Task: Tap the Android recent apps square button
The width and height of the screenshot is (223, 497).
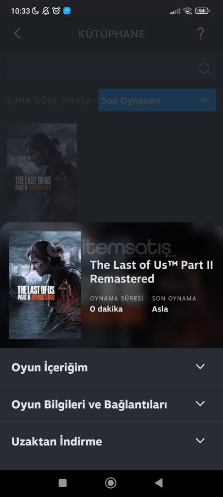Action: point(62,483)
